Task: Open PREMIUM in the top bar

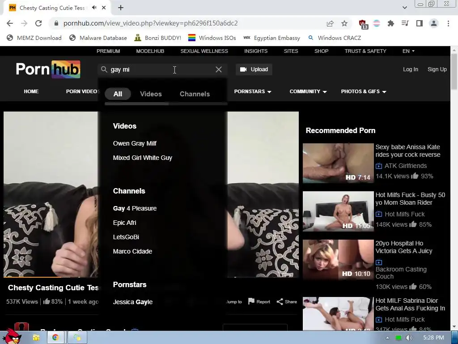Action: pyautogui.click(x=108, y=51)
